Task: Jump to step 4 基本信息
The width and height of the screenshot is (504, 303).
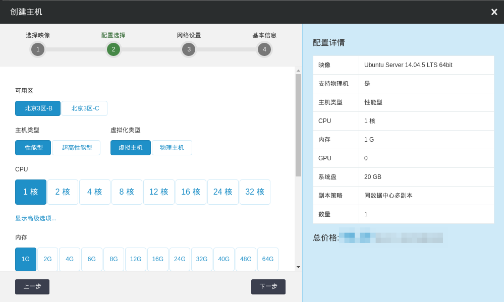Action: tap(264, 49)
